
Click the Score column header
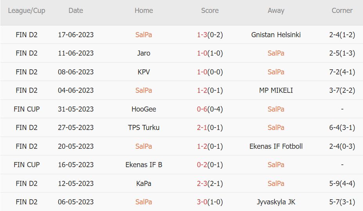coord(210,11)
